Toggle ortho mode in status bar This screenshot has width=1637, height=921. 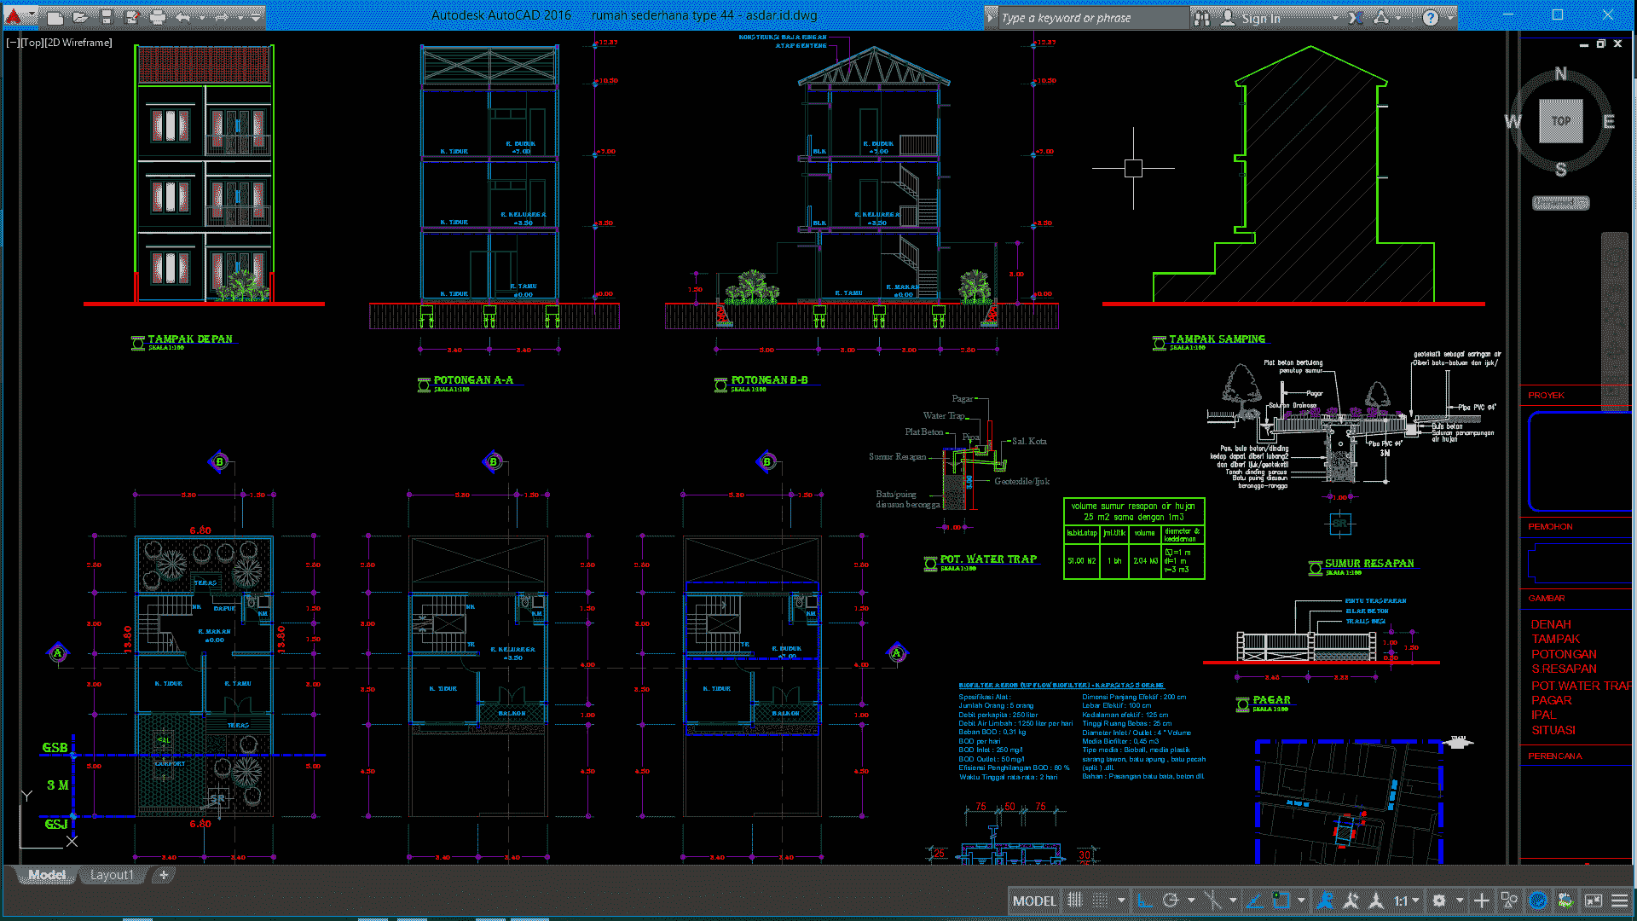pos(1145,901)
